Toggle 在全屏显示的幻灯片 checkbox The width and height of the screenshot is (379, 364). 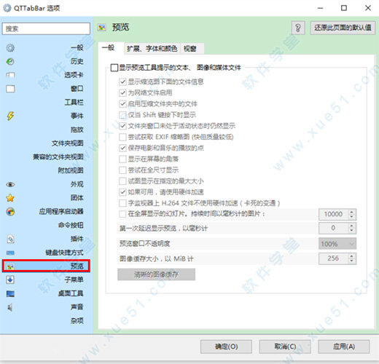(122, 214)
